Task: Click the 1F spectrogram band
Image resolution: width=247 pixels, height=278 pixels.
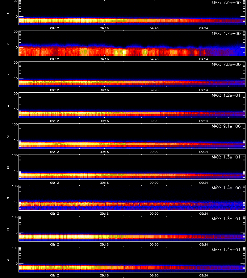Action: (x=132, y=21)
